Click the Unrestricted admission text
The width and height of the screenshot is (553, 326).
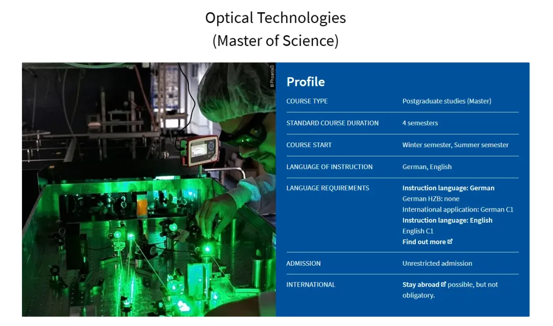(x=437, y=264)
